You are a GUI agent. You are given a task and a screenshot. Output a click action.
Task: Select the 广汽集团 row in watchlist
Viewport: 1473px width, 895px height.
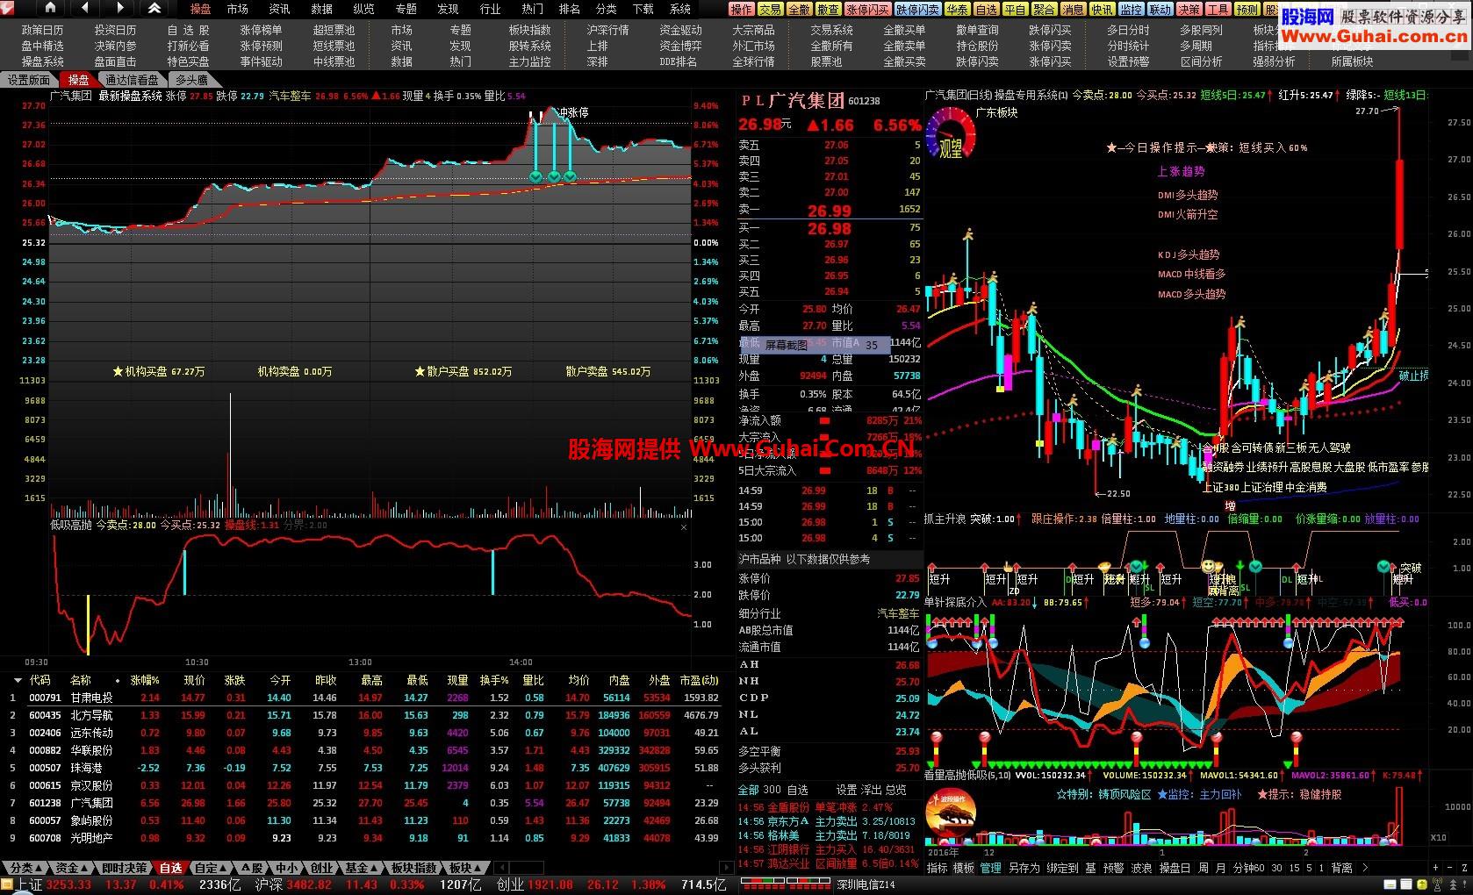(365, 803)
